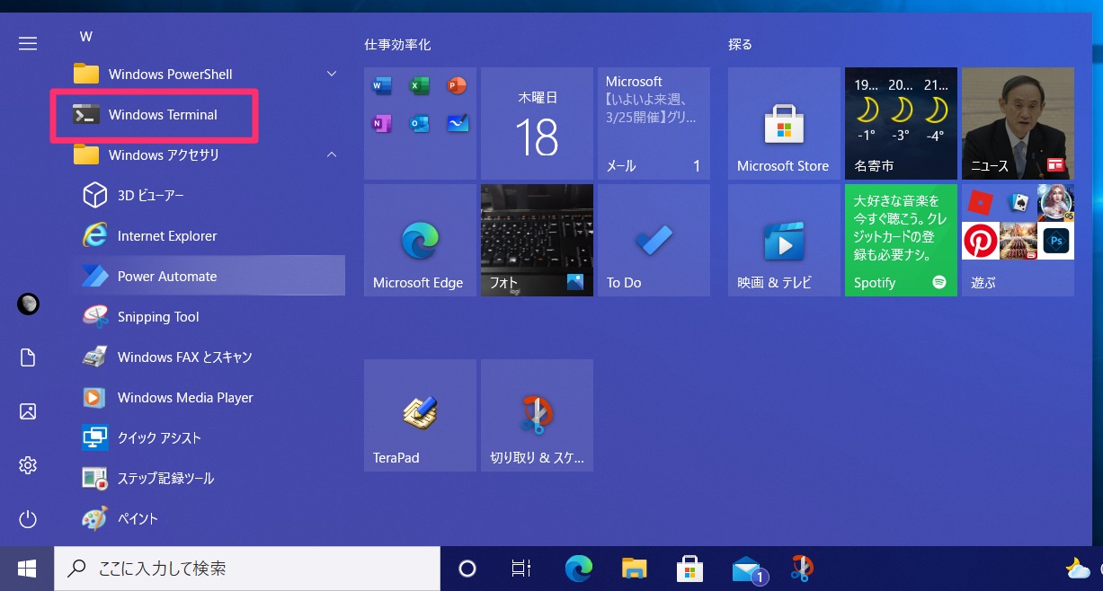The image size is (1103, 591).
Task: Open Microsoft Store from the taskbar
Action: pyautogui.click(x=689, y=568)
